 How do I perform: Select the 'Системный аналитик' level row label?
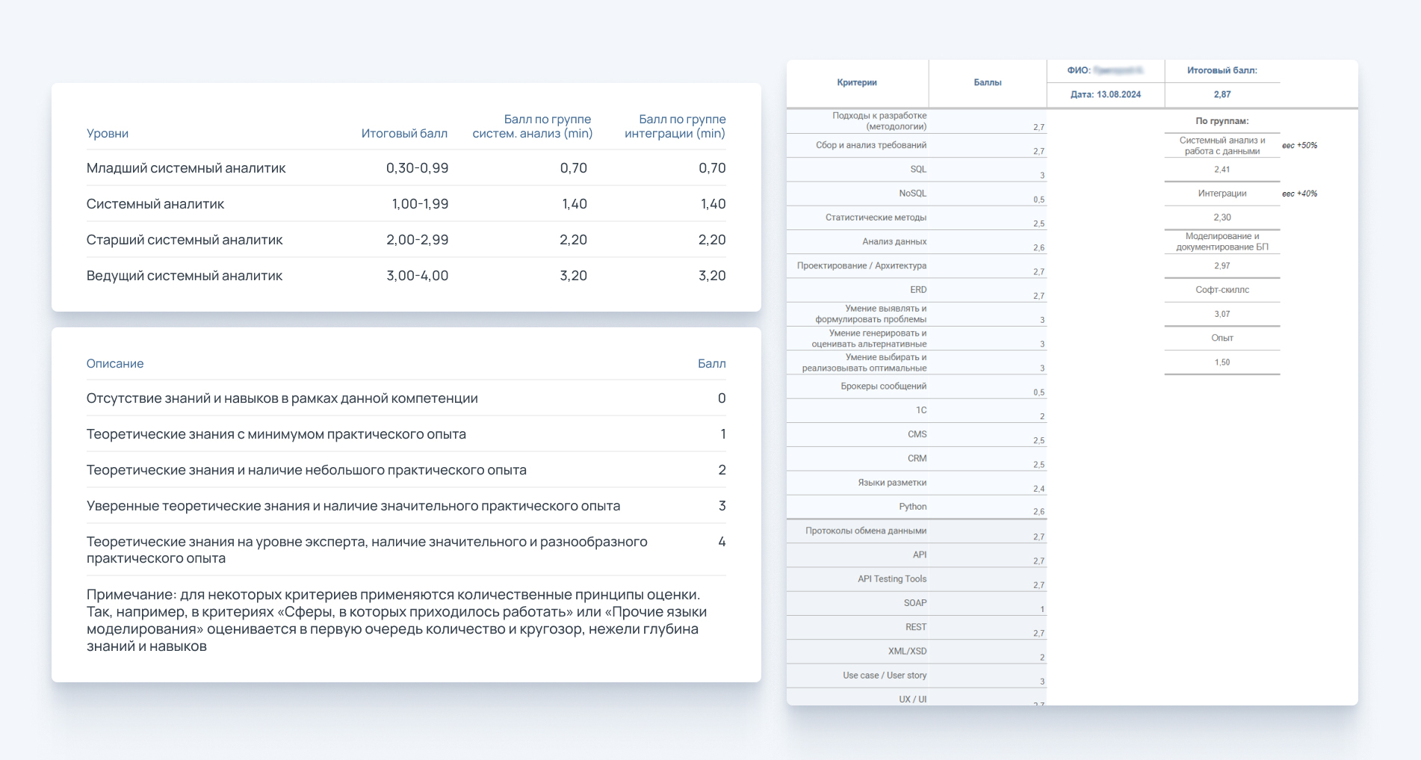tap(155, 204)
